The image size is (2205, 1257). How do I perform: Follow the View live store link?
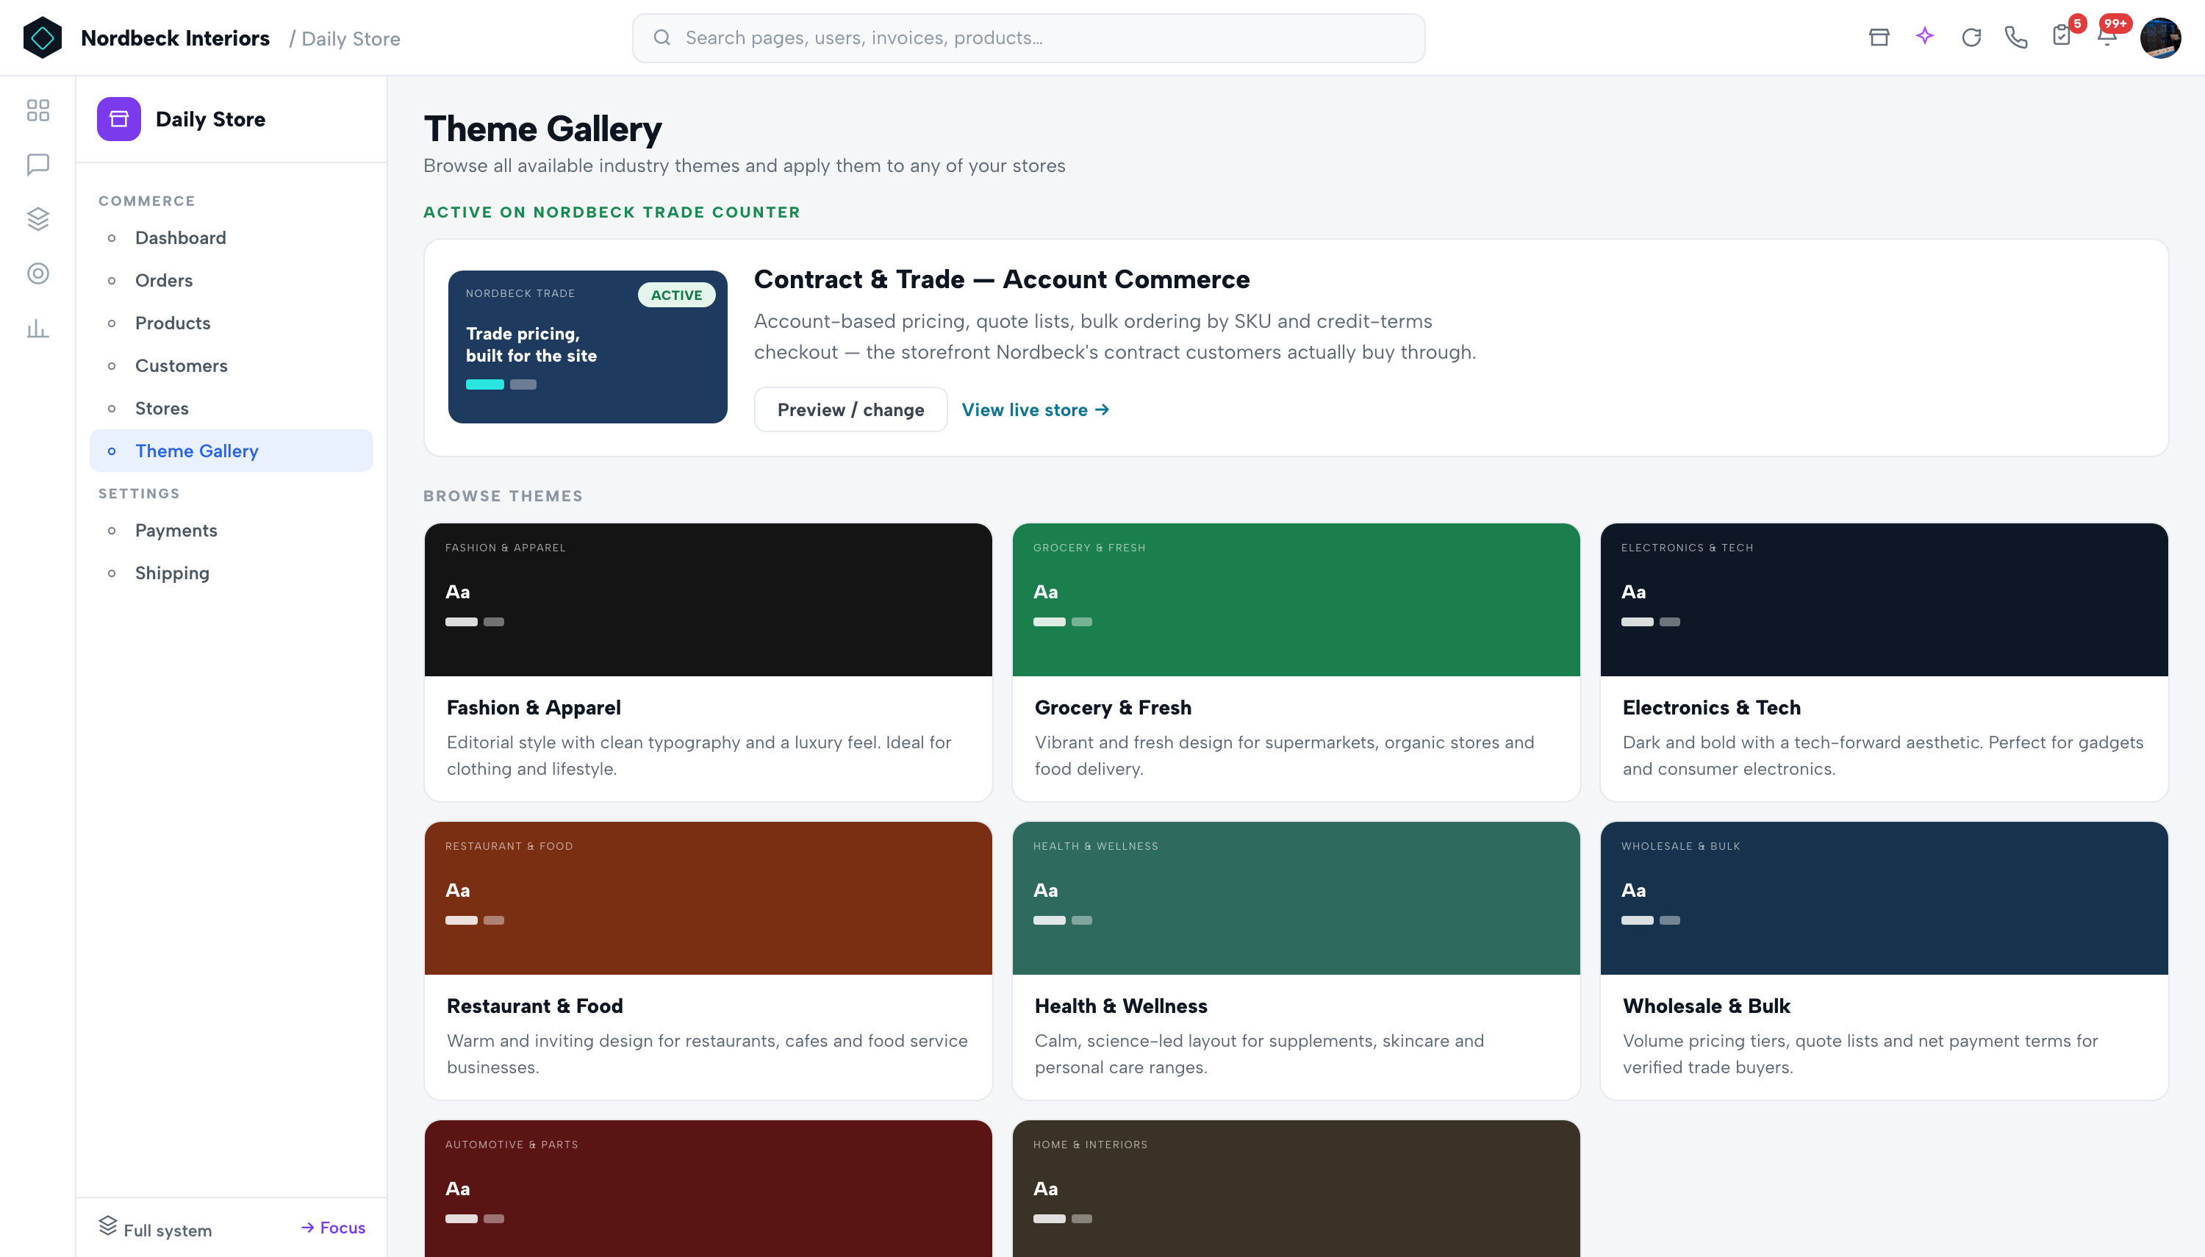pyautogui.click(x=1036, y=410)
